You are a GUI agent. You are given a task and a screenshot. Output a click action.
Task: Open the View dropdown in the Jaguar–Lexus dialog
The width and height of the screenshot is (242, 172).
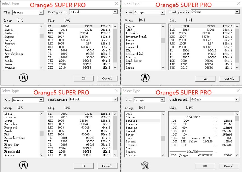[162, 12]
